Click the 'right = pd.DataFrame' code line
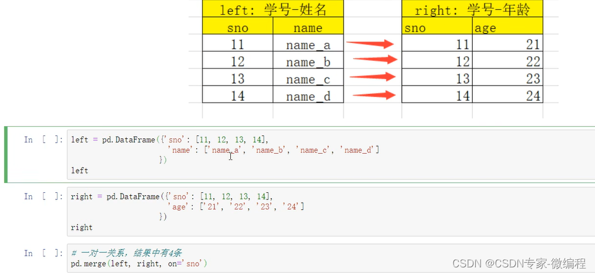The image size is (595, 275). (172, 196)
